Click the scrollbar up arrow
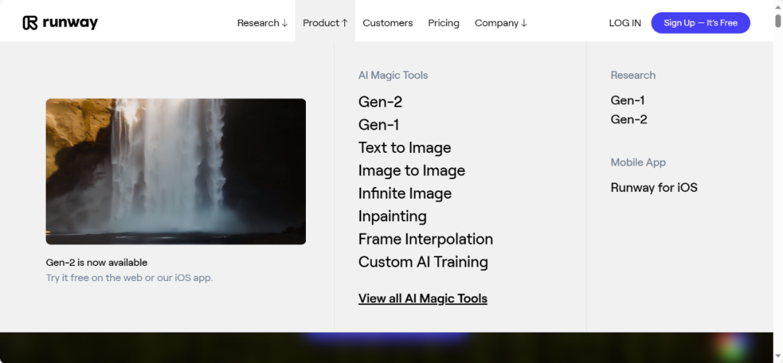 pyautogui.click(x=777, y=7)
